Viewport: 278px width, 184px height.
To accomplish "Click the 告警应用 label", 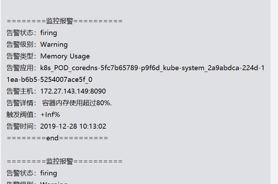I will point(20,68).
